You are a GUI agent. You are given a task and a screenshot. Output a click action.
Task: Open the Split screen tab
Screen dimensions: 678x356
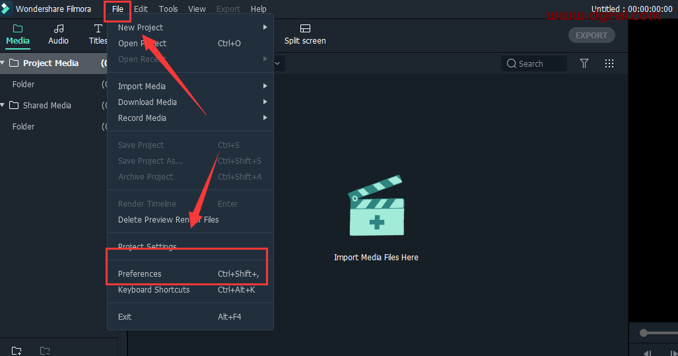(305, 34)
